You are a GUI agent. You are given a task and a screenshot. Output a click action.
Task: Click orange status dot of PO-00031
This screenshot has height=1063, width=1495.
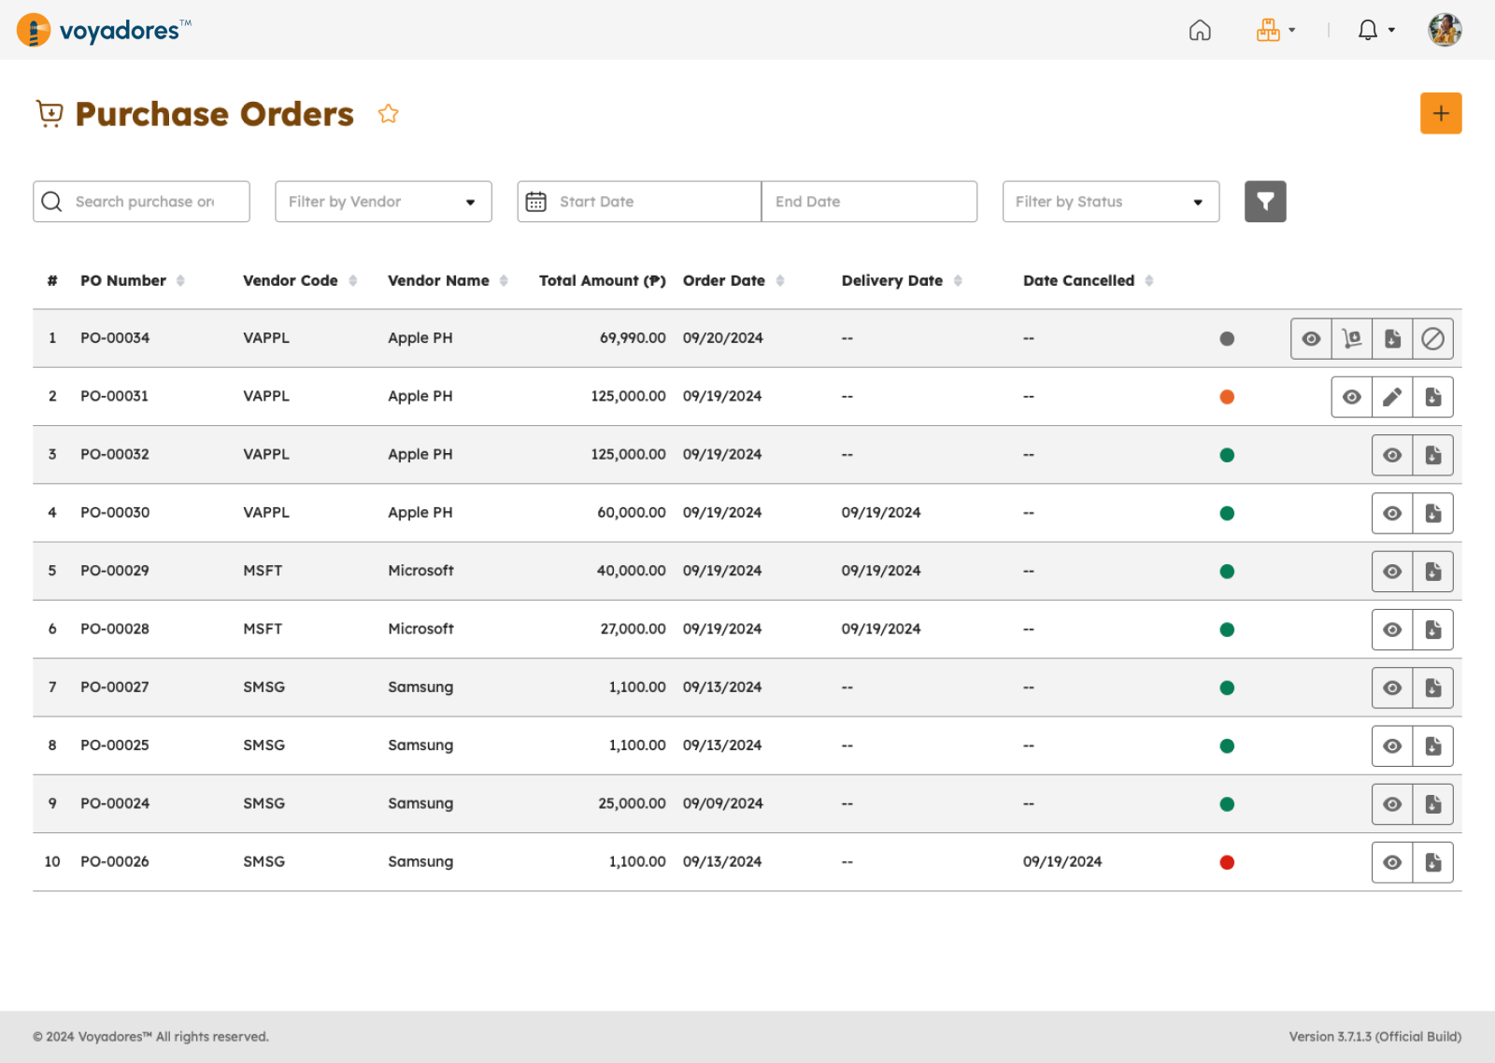point(1227,397)
